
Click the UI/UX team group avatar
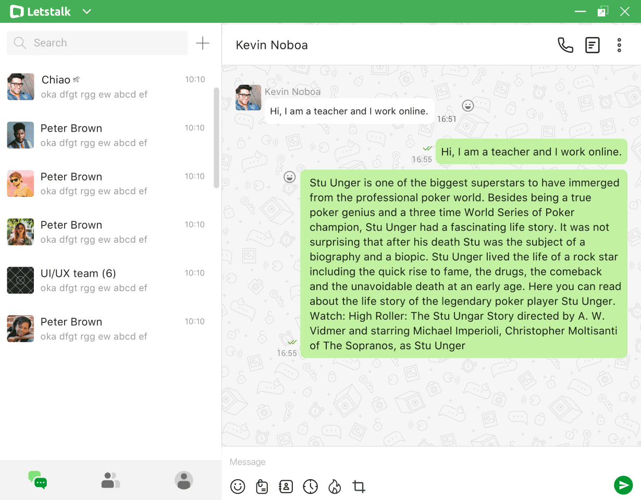20,280
